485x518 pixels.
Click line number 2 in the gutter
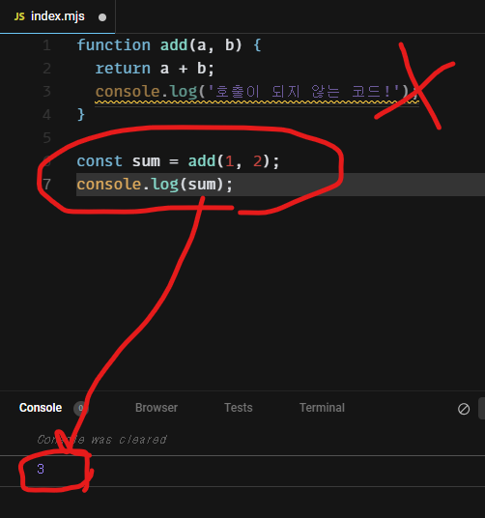[47, 69]
